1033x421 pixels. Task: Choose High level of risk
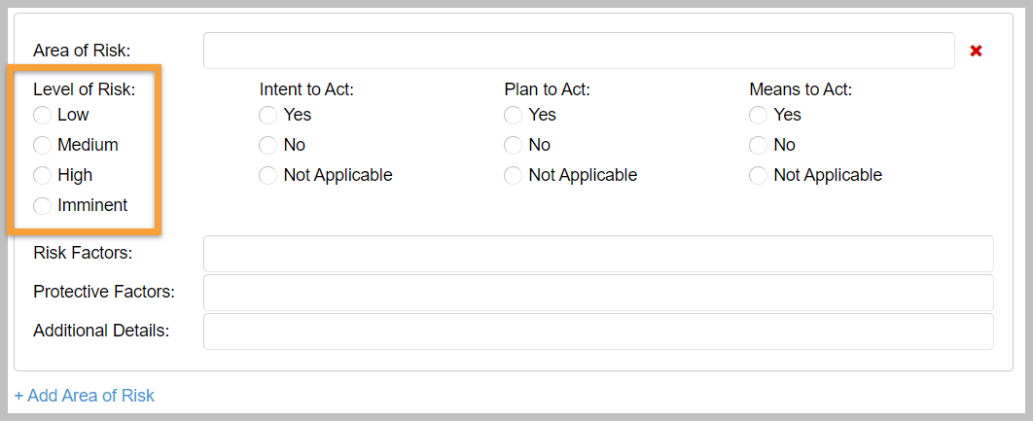click(x=42, y=175)
